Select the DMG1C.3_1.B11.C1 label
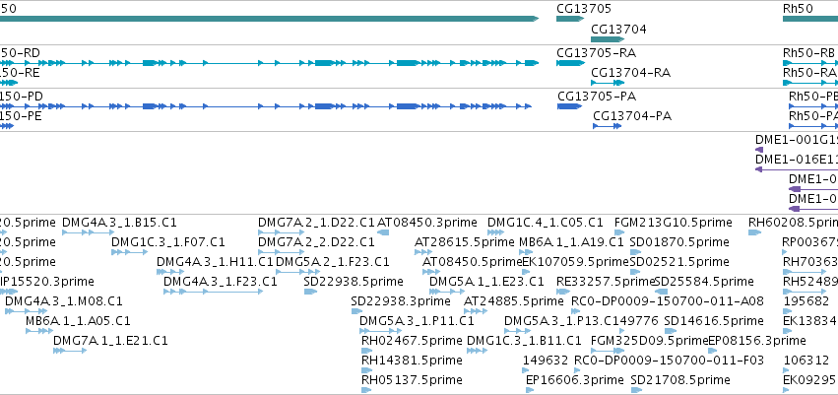Screen dimensions: 838x395 [524, 341]
